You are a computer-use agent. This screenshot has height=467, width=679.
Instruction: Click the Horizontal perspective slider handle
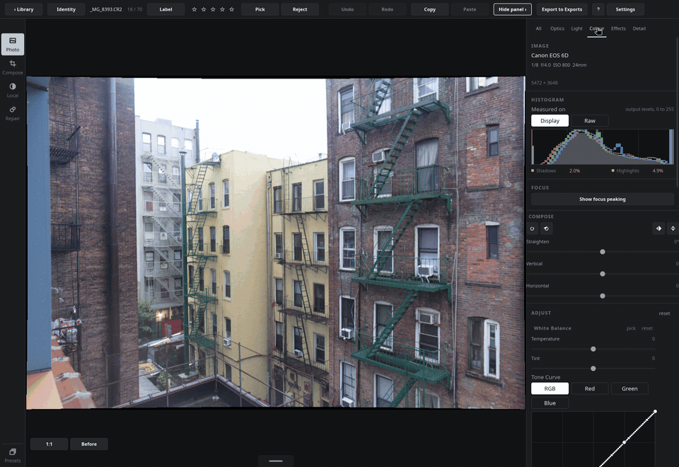603,296
